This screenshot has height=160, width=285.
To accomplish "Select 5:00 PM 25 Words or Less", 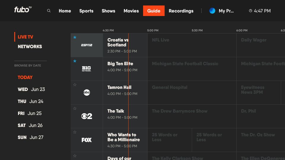I will (x=170, y=140).
